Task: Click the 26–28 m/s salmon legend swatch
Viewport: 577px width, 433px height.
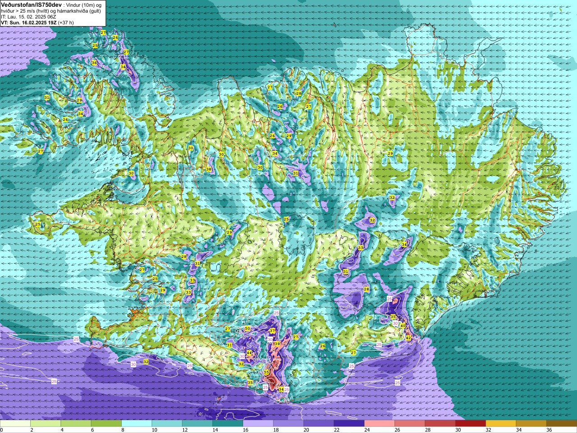Action: 410,424
